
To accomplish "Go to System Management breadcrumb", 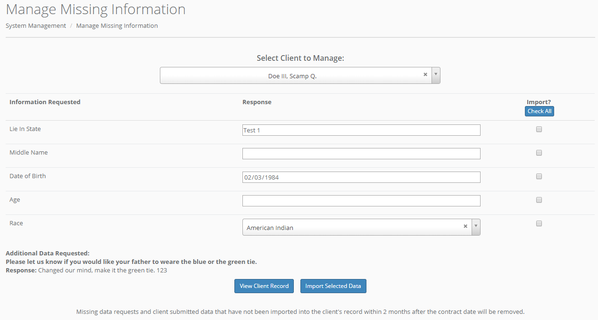I will click(x=36, y=26).
